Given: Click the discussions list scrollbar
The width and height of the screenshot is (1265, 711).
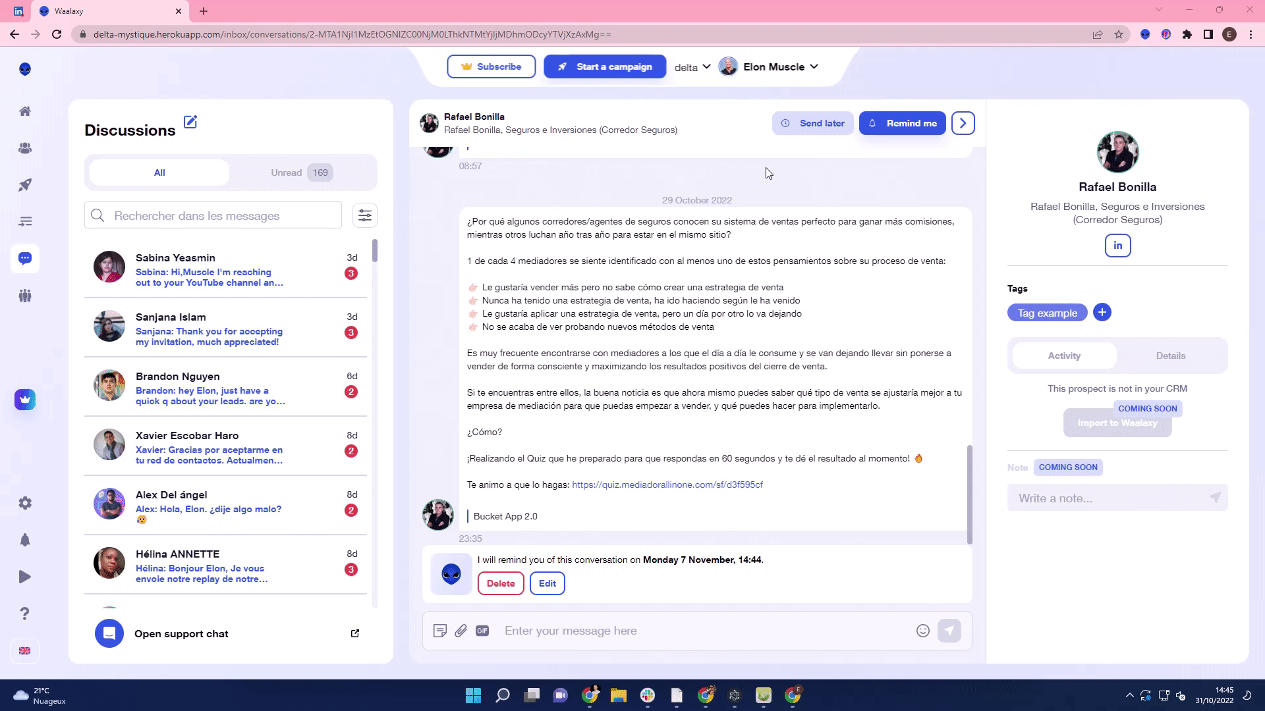Looking at the screenshot, I should pyautogui.click(x=375, y=251).
